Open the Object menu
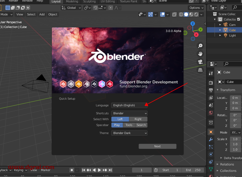Screen dimensions: 242x177 click(53, 14)
